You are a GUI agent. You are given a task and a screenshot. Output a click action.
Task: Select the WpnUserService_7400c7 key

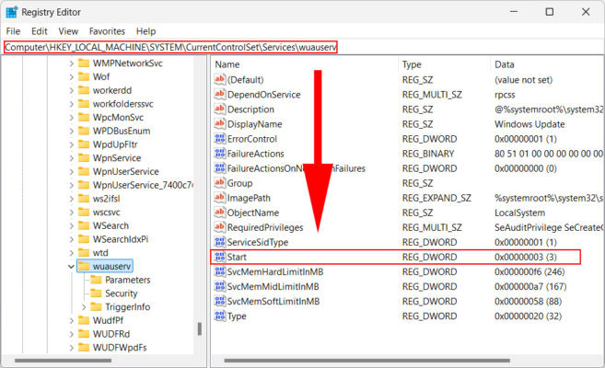(x=143, y=185)
